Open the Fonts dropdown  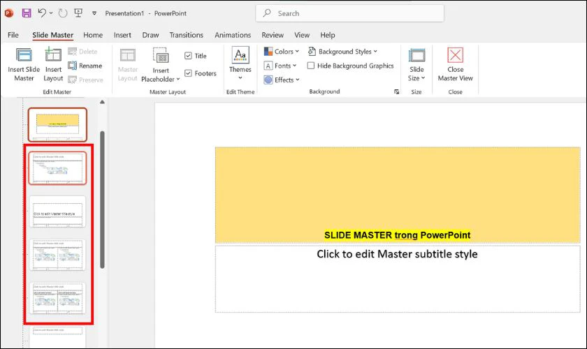point(280,66)
